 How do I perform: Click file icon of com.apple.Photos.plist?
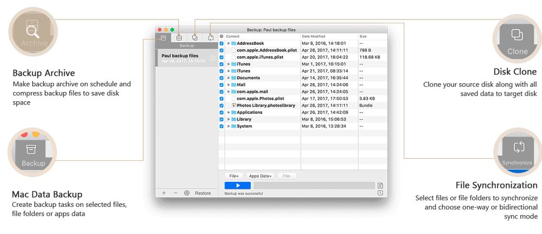coord(234,99)
